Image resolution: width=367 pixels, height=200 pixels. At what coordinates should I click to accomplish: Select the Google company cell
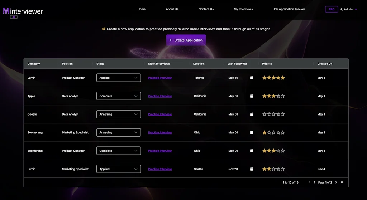(32, 114)
